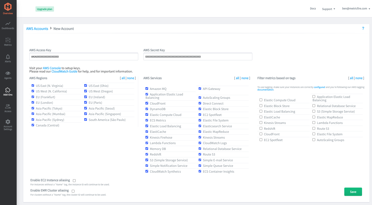Uncheck Elastic Block Store service
This screenshot has width=372, height=205.
click(200, 109)
